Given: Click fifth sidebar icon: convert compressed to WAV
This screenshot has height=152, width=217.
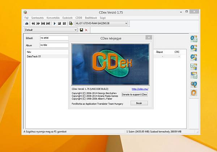Looking at the screenshot, I should pos(194,75).
